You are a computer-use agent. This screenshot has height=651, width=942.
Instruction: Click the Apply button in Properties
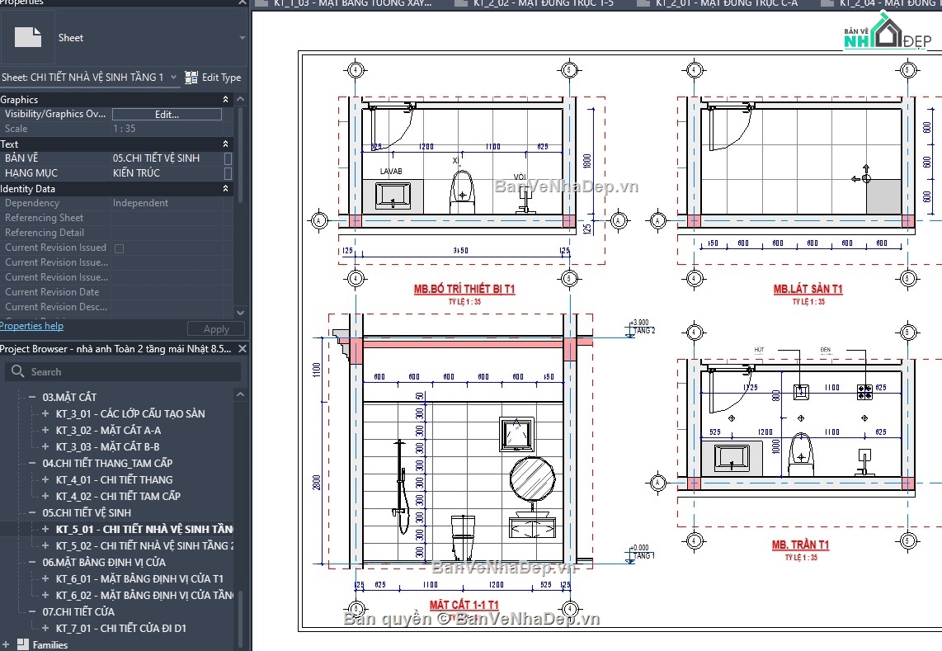pyautogui.click(x=215, y=328)
